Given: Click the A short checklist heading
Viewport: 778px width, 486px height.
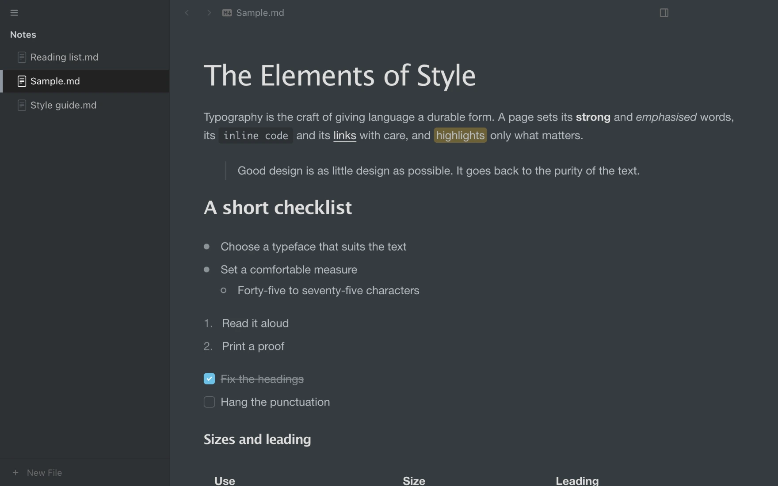Looking at the screenshot, I should coord(278,207).
